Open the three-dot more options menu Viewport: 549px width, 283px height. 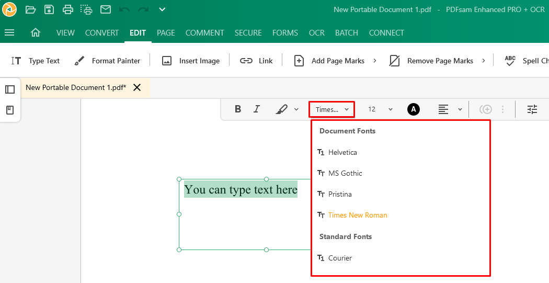pyautogui.click(x=502, y=109)
